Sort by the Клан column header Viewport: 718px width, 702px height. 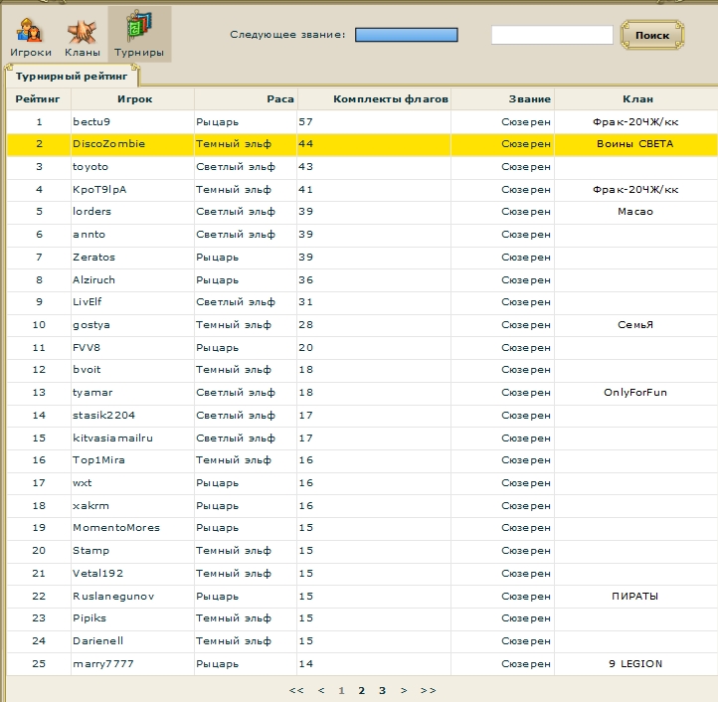[637, 98]
